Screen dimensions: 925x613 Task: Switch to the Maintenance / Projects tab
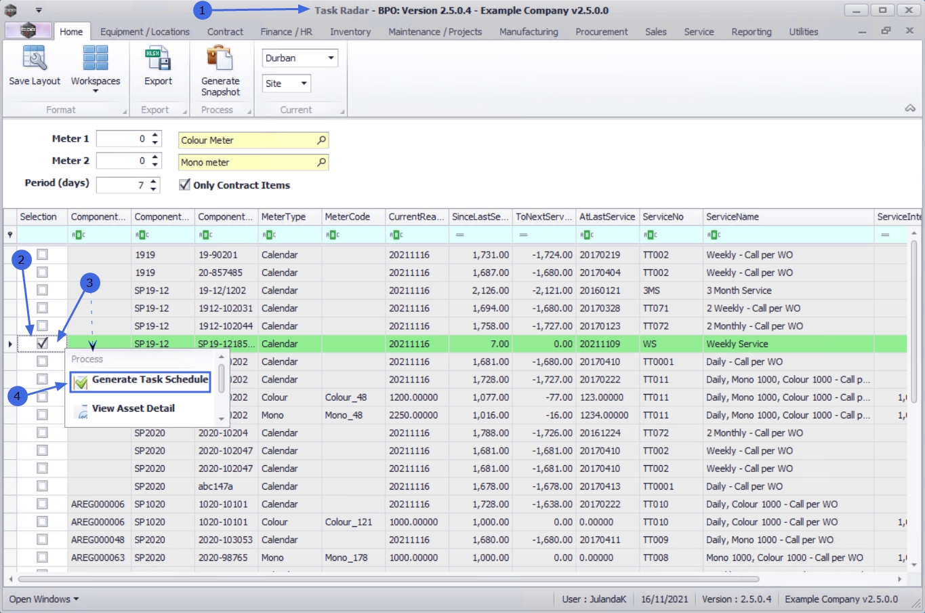click(434, 32)
